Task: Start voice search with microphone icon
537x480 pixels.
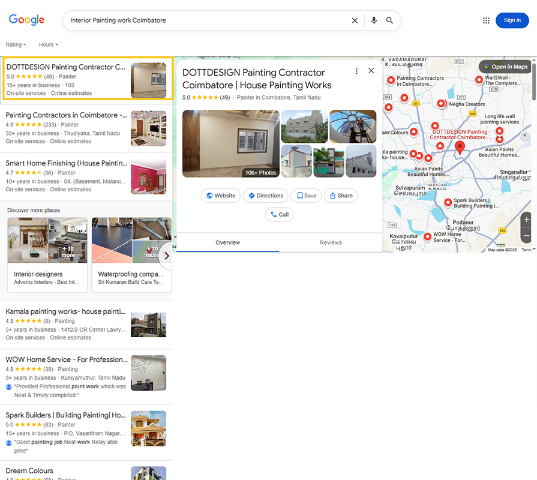Action: point(374,20)
